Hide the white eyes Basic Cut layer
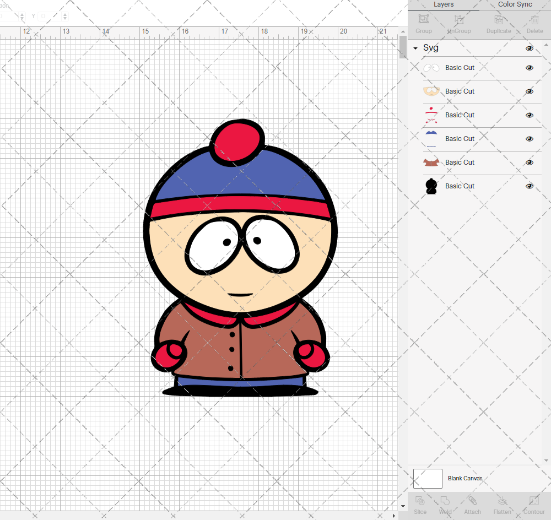This screenshot has height=520, width=551. [529, 68]
